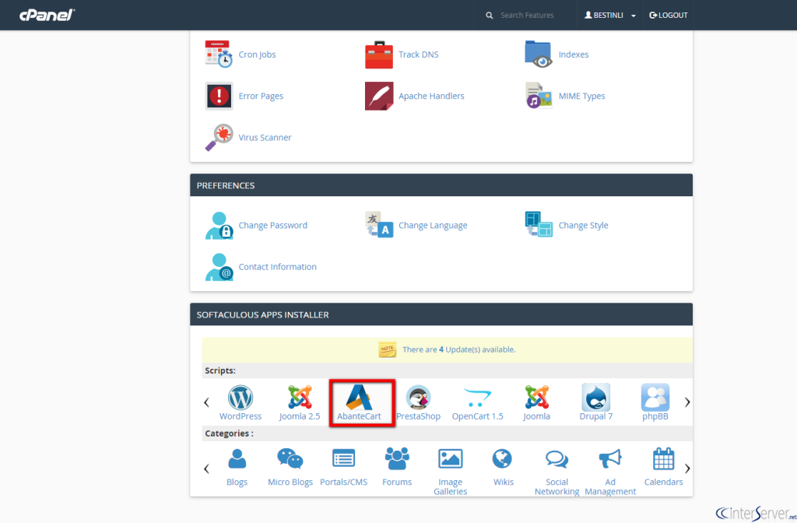
Task: Click the Change Style icon
Action: tap(539, 225)
